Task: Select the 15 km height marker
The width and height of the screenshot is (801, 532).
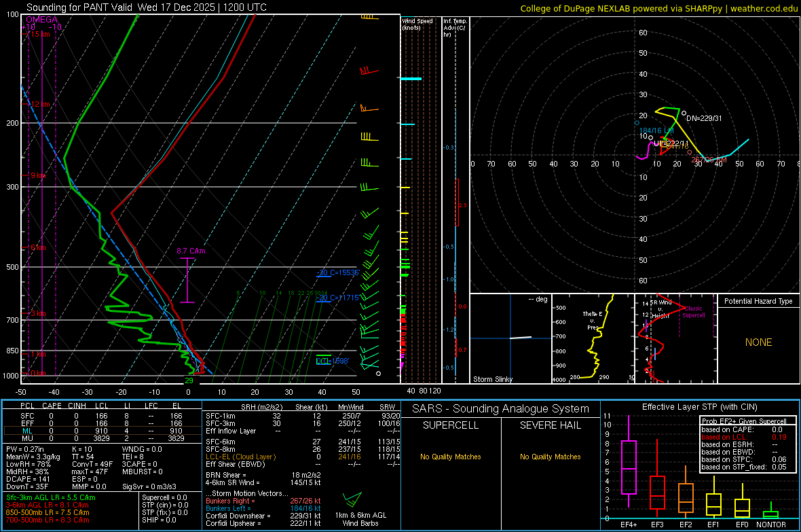Action: pos(40,34)
